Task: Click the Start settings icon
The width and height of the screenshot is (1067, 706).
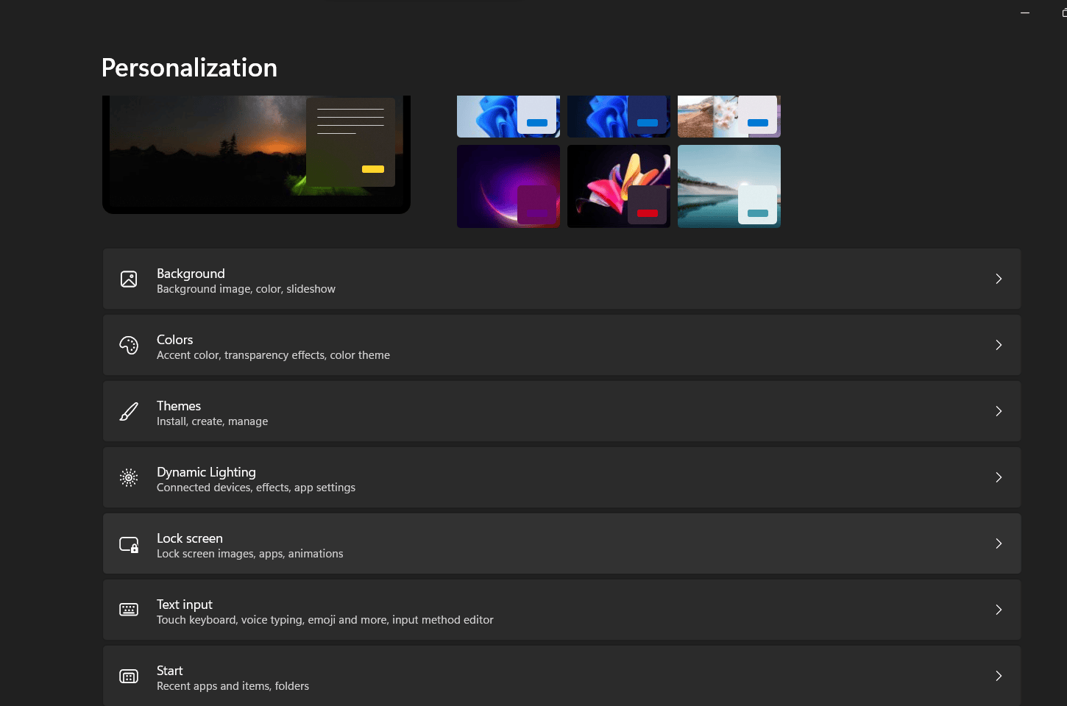Action: pos(129,676)
